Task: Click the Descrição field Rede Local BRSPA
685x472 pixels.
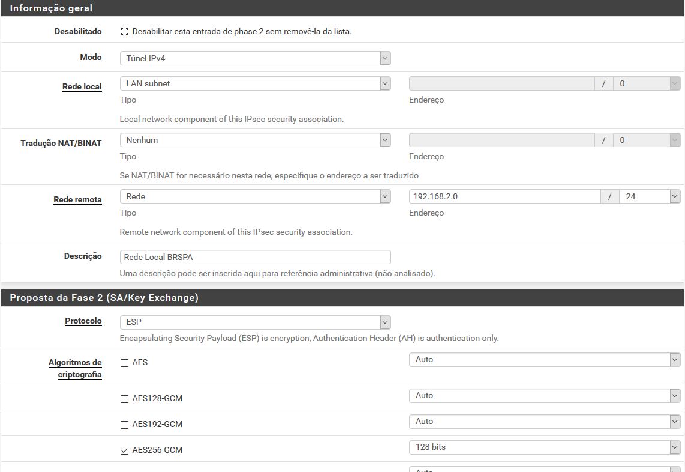Action: (x=255, y=257)
